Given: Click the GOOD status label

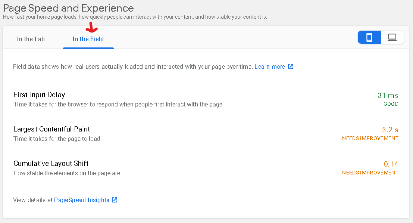Looking at the screenshot, I should point(391,104).
